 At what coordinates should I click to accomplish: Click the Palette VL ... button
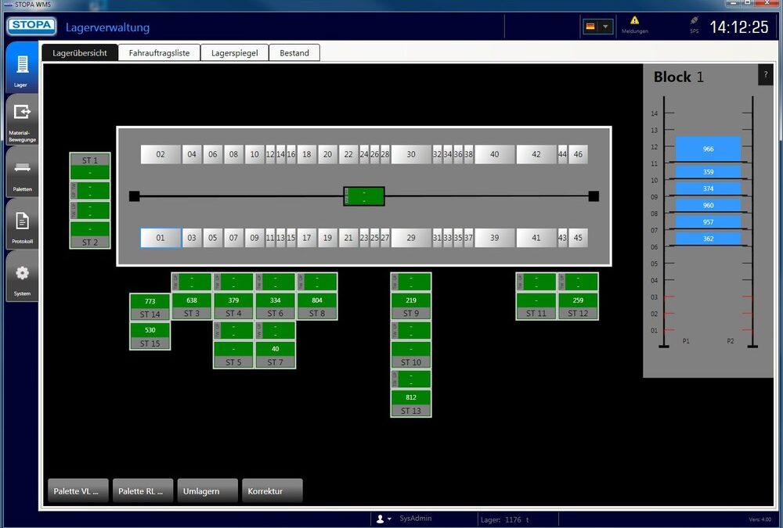click(x=78, y=491)
